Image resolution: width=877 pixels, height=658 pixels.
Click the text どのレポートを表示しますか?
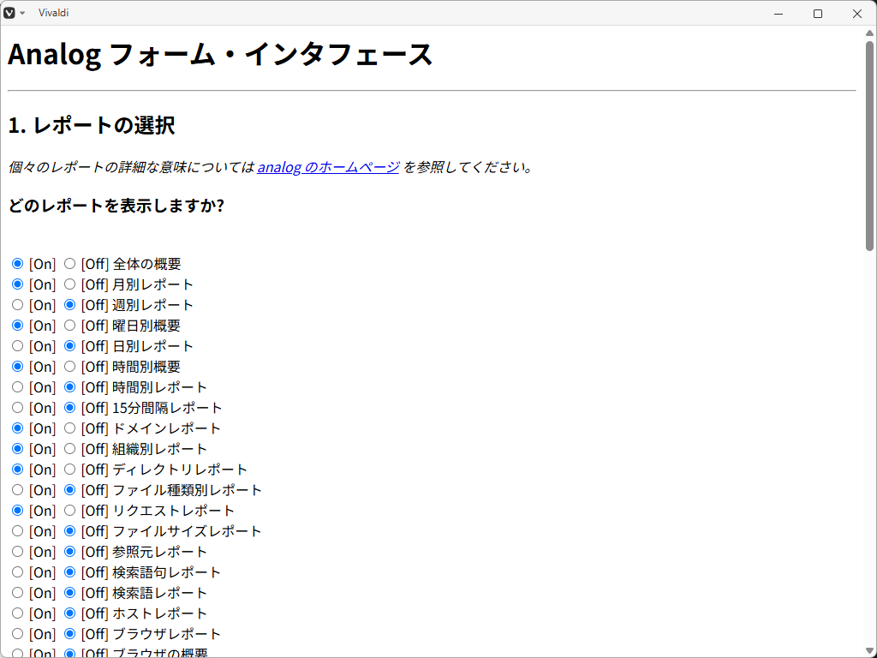tap(116, 206)
